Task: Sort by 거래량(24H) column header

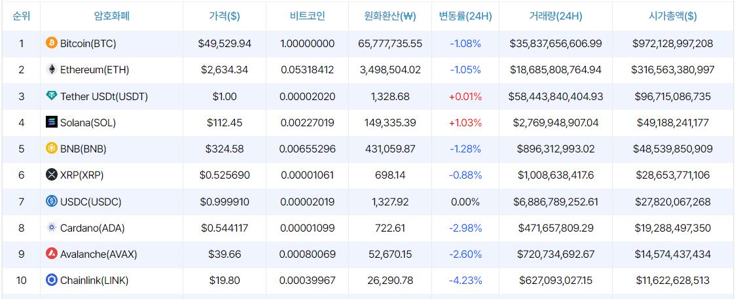Action: point(556,16)
